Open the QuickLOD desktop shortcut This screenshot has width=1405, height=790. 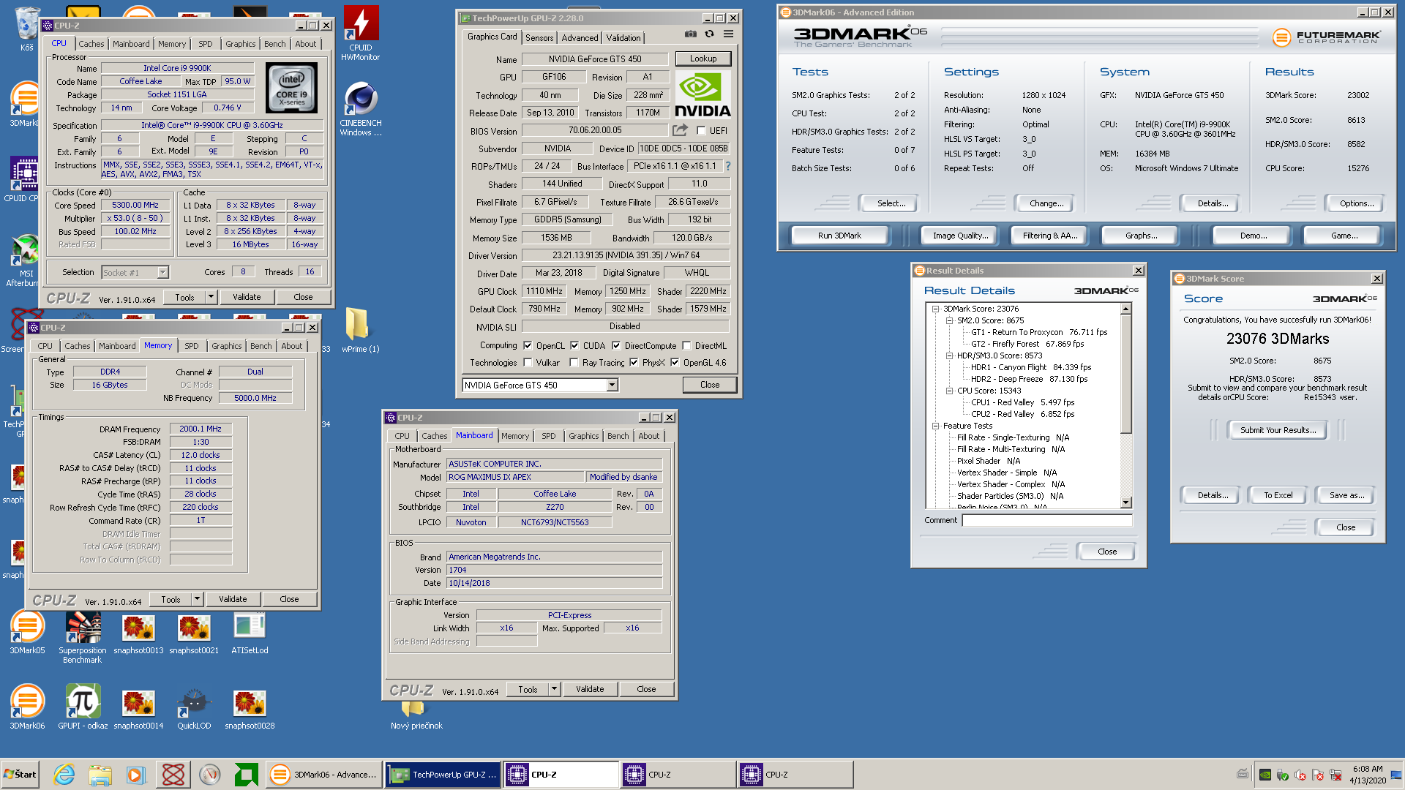pyautogui.click(x=194, y=707)
